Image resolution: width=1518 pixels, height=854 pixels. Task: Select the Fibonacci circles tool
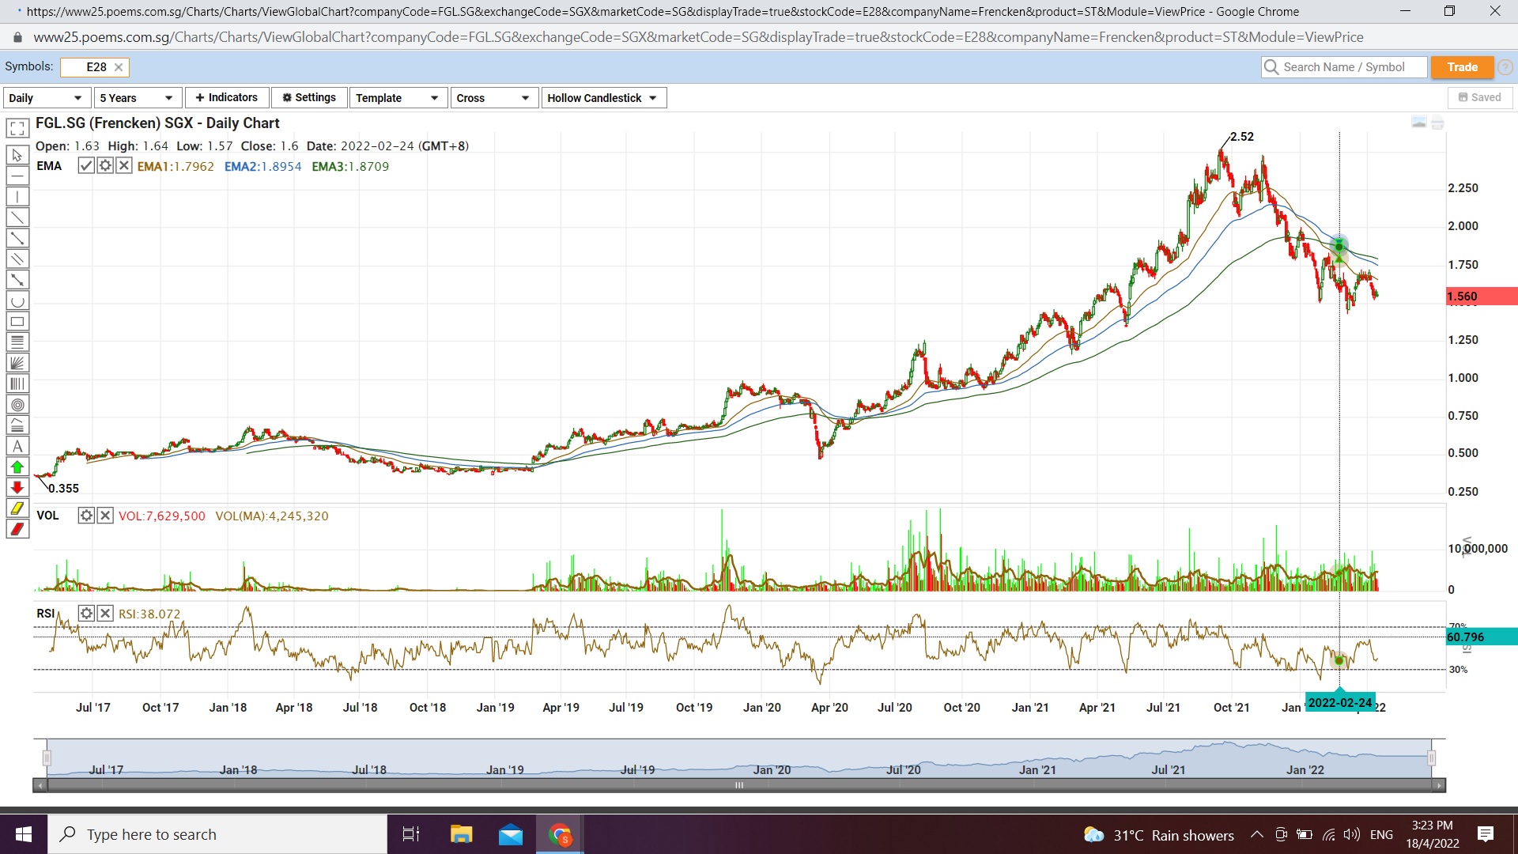coord(17,405)
